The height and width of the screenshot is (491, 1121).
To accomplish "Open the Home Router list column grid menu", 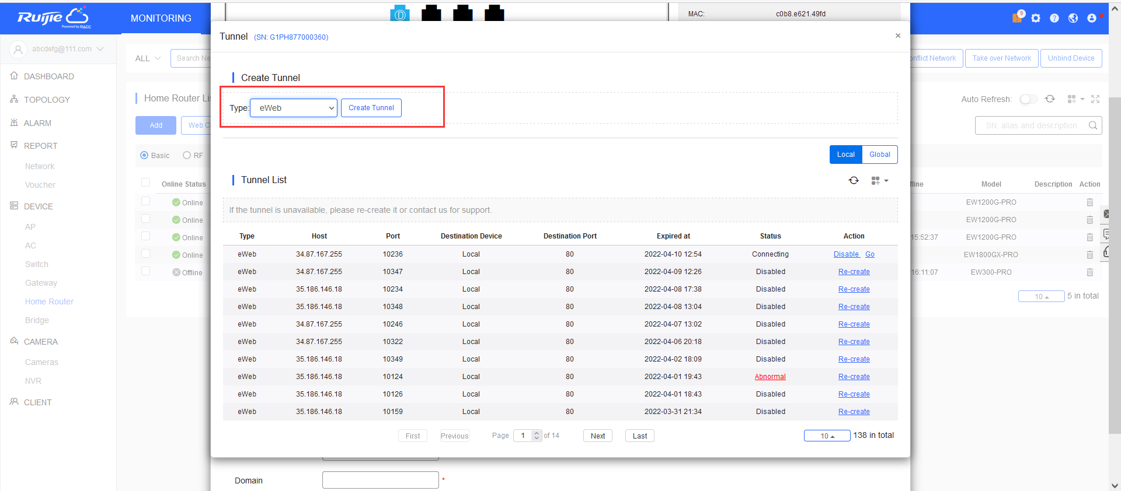I will pyautogui.click(x=1075, y=99).
